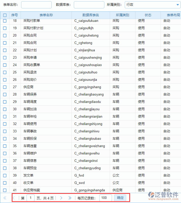The height and width of the screenshot is (203, 181).
Task: Focus the 数据库表 search input field
Action: point(89,5)
